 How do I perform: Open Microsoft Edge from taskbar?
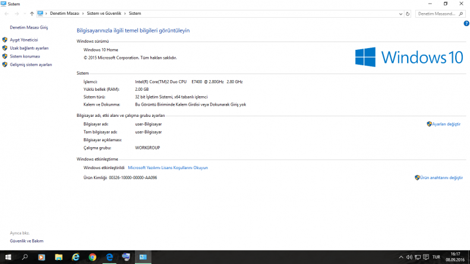click(x=109, y=257)
